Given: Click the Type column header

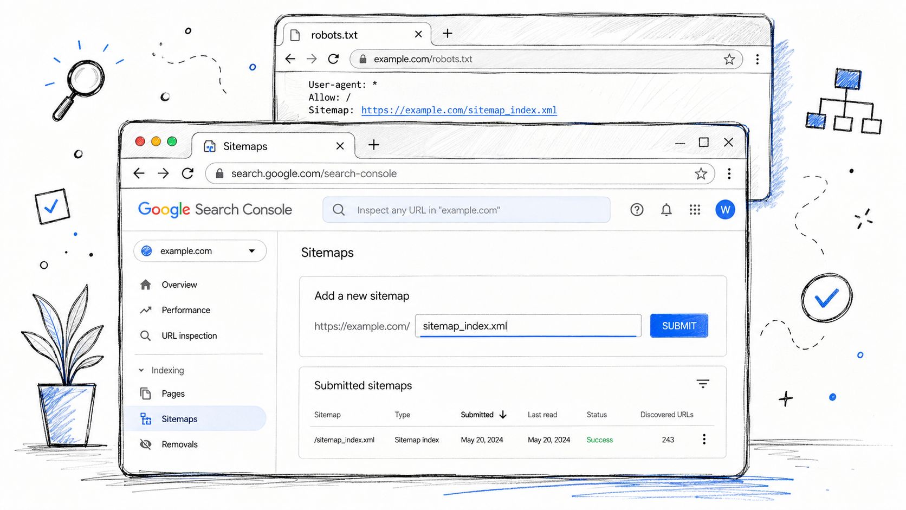Looking at the screenshot, I should 403,415.
